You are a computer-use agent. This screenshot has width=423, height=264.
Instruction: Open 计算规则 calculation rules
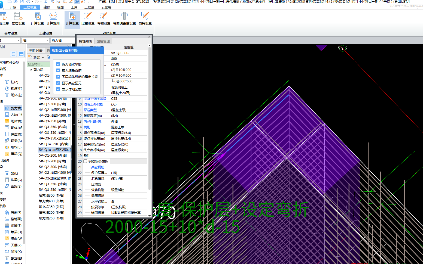click(x=53, y=18)
